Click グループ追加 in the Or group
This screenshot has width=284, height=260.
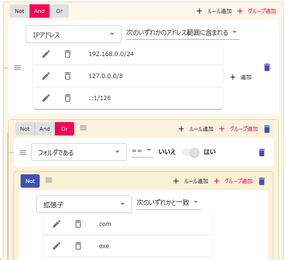click(239, 129)
